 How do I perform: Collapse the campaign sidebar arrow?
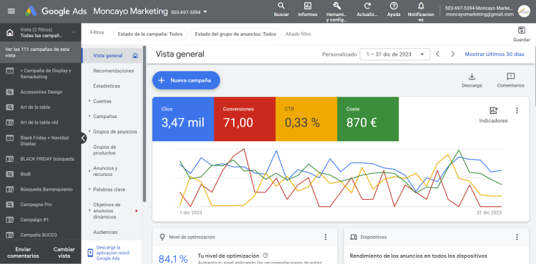pyautogui.click(x=83, y=138)
